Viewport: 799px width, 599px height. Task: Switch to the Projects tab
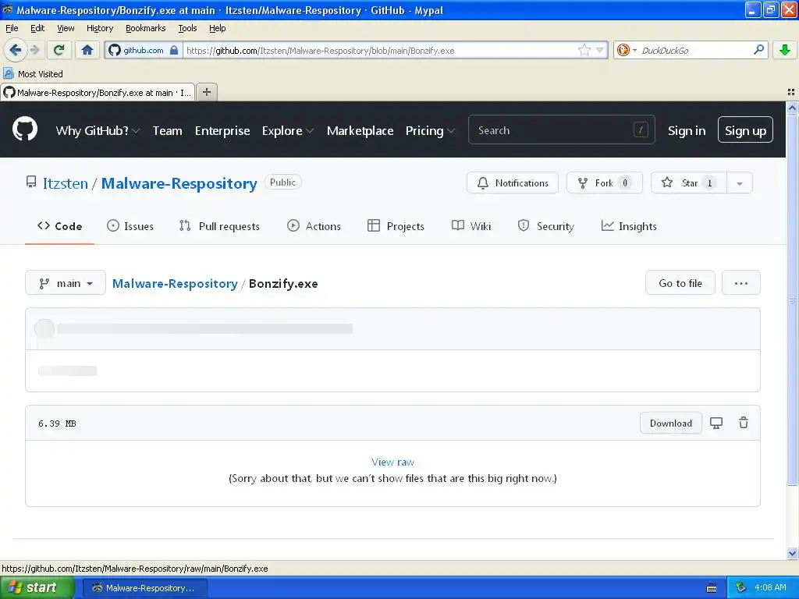tap(396, 226)
